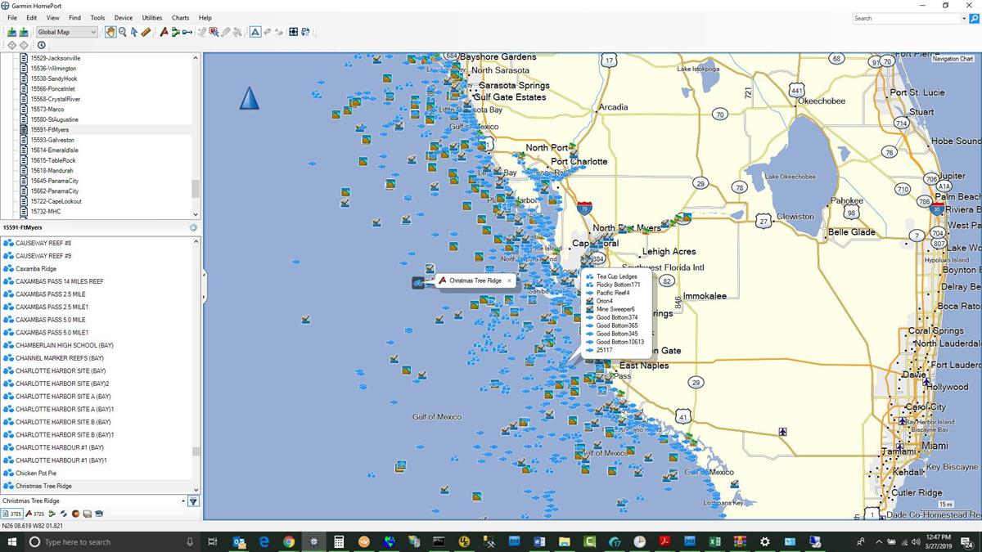
Task: Click the Windows taskbar search box
Action: [113, 541]
